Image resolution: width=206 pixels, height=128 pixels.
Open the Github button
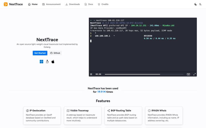pyautogui.click(x=55, y=53)
